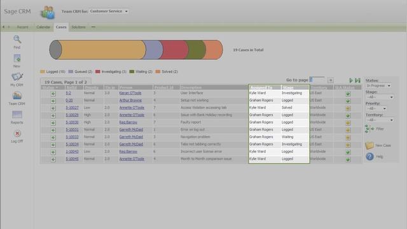Select 'Tabs not tabbing correctly' description cell
The height and width of the screenshot is (229, 407).
pos(201,144)
